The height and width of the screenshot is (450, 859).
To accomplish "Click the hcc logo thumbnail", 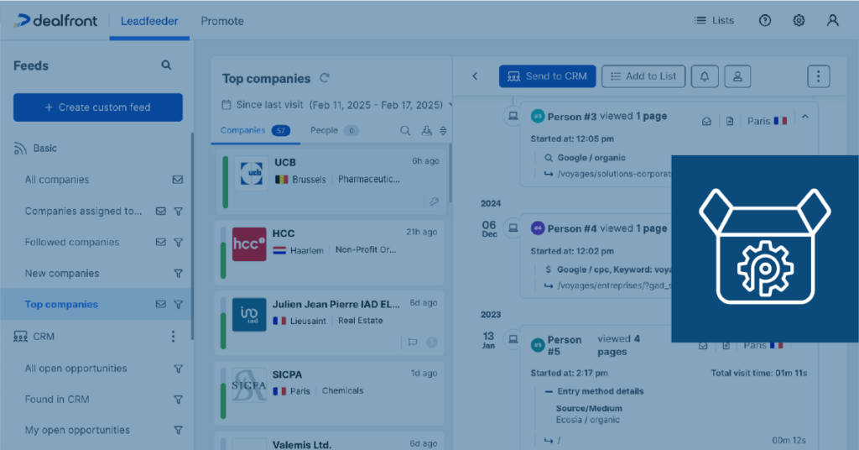I will [249, 244].
